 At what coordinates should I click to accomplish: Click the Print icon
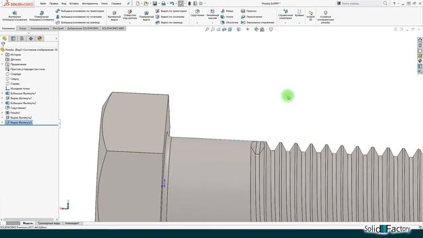(163, 3)
